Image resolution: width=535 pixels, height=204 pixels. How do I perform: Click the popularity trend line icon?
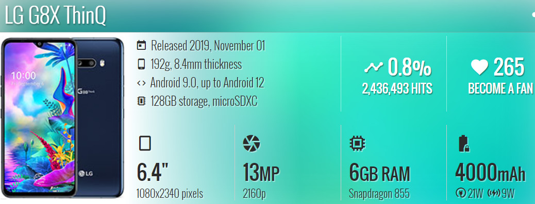point(374,67)
